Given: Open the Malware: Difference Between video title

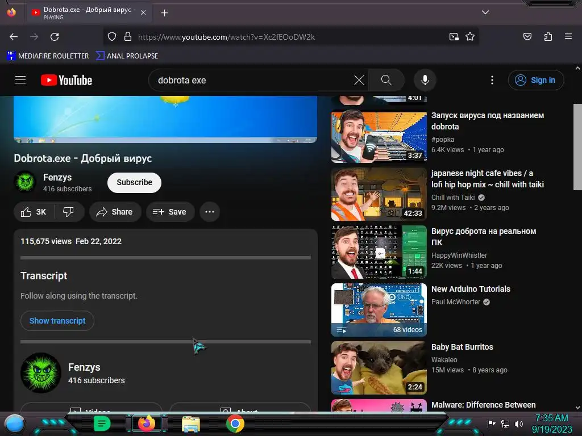Looking at the screenshot, I should tap(483, 404).
